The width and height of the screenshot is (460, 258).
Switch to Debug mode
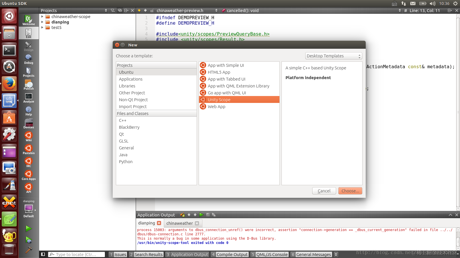(28, 59)
